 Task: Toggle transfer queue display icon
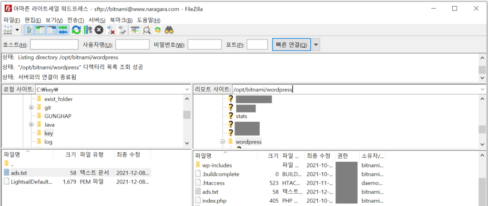[x=63, y=30]
